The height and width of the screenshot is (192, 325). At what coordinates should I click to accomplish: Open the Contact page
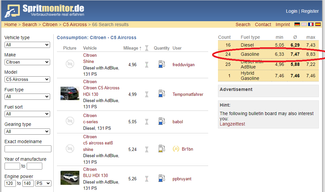point(263,24)
